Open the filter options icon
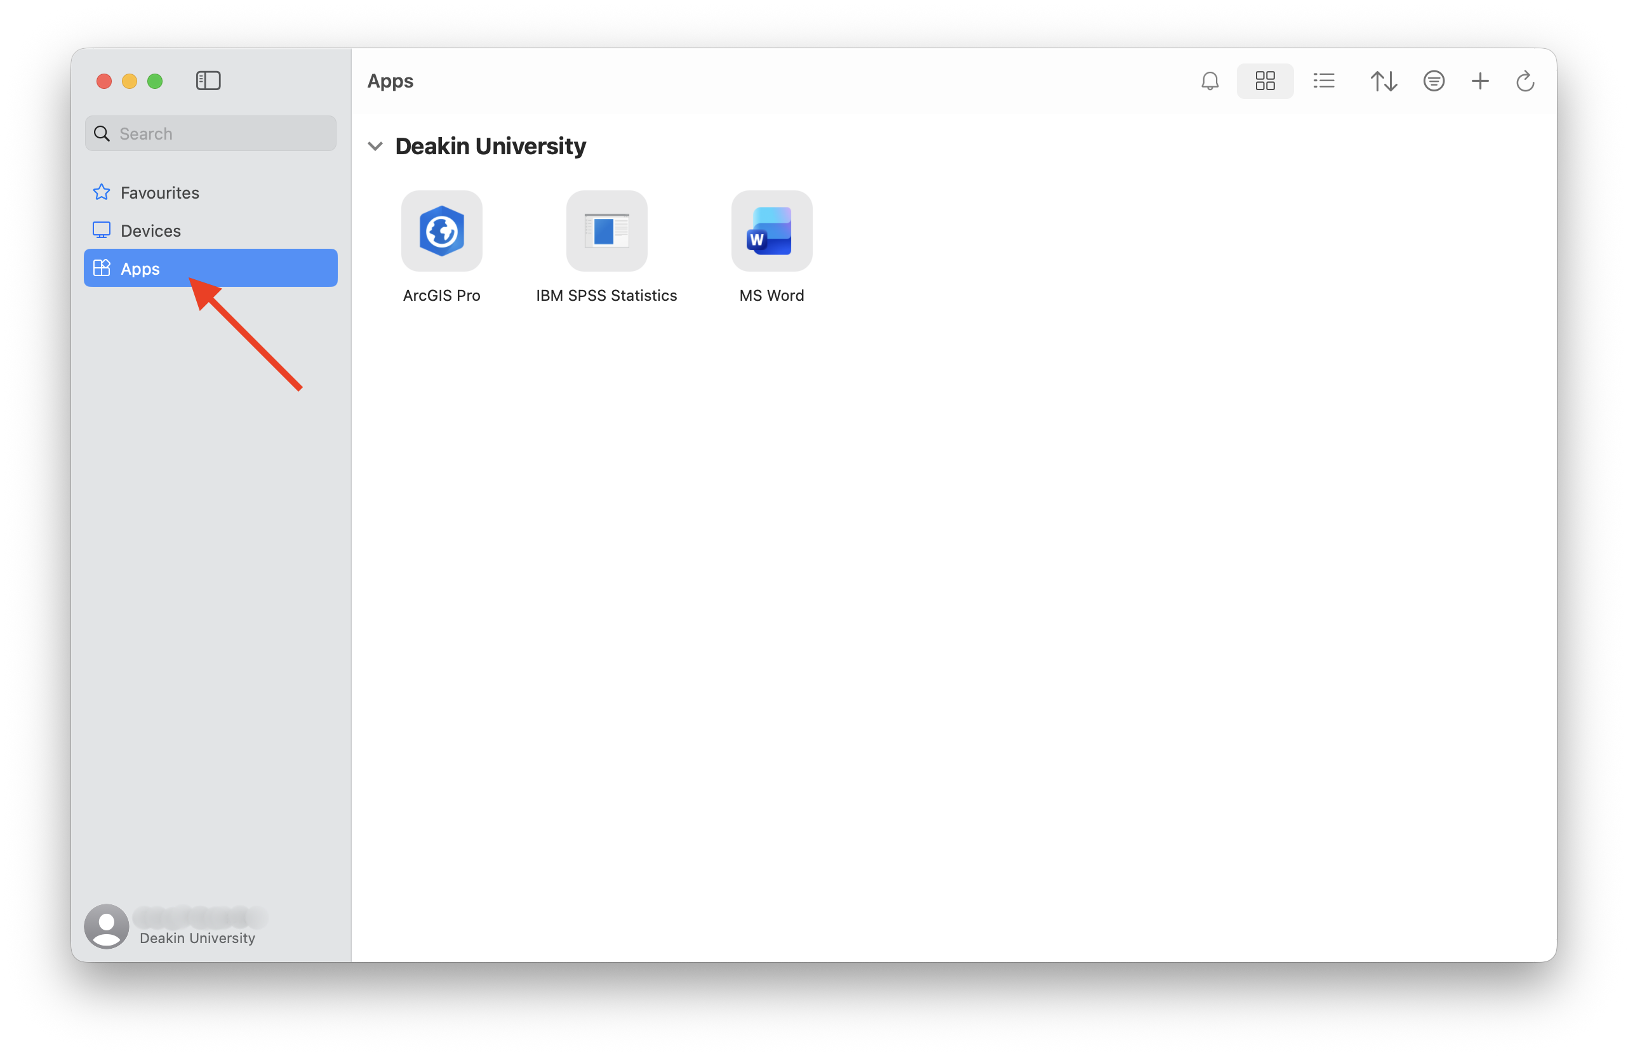 [x=1434, y=81]
